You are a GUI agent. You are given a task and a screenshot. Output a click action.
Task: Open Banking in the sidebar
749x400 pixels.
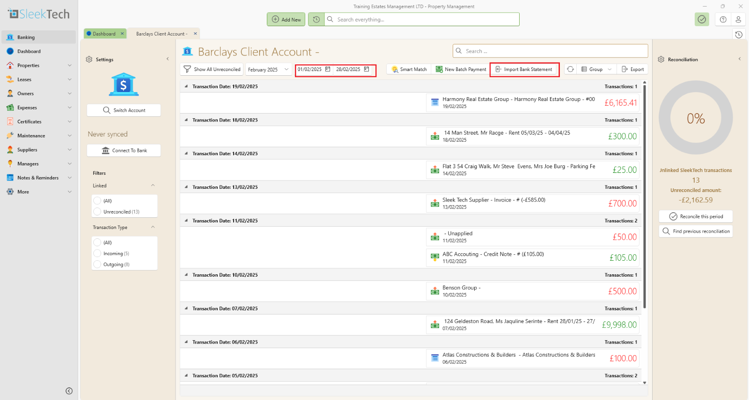click(x=39, y=37)
